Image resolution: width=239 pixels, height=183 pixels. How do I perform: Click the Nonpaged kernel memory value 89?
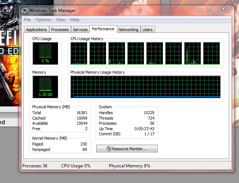click(x=85, y=149)
